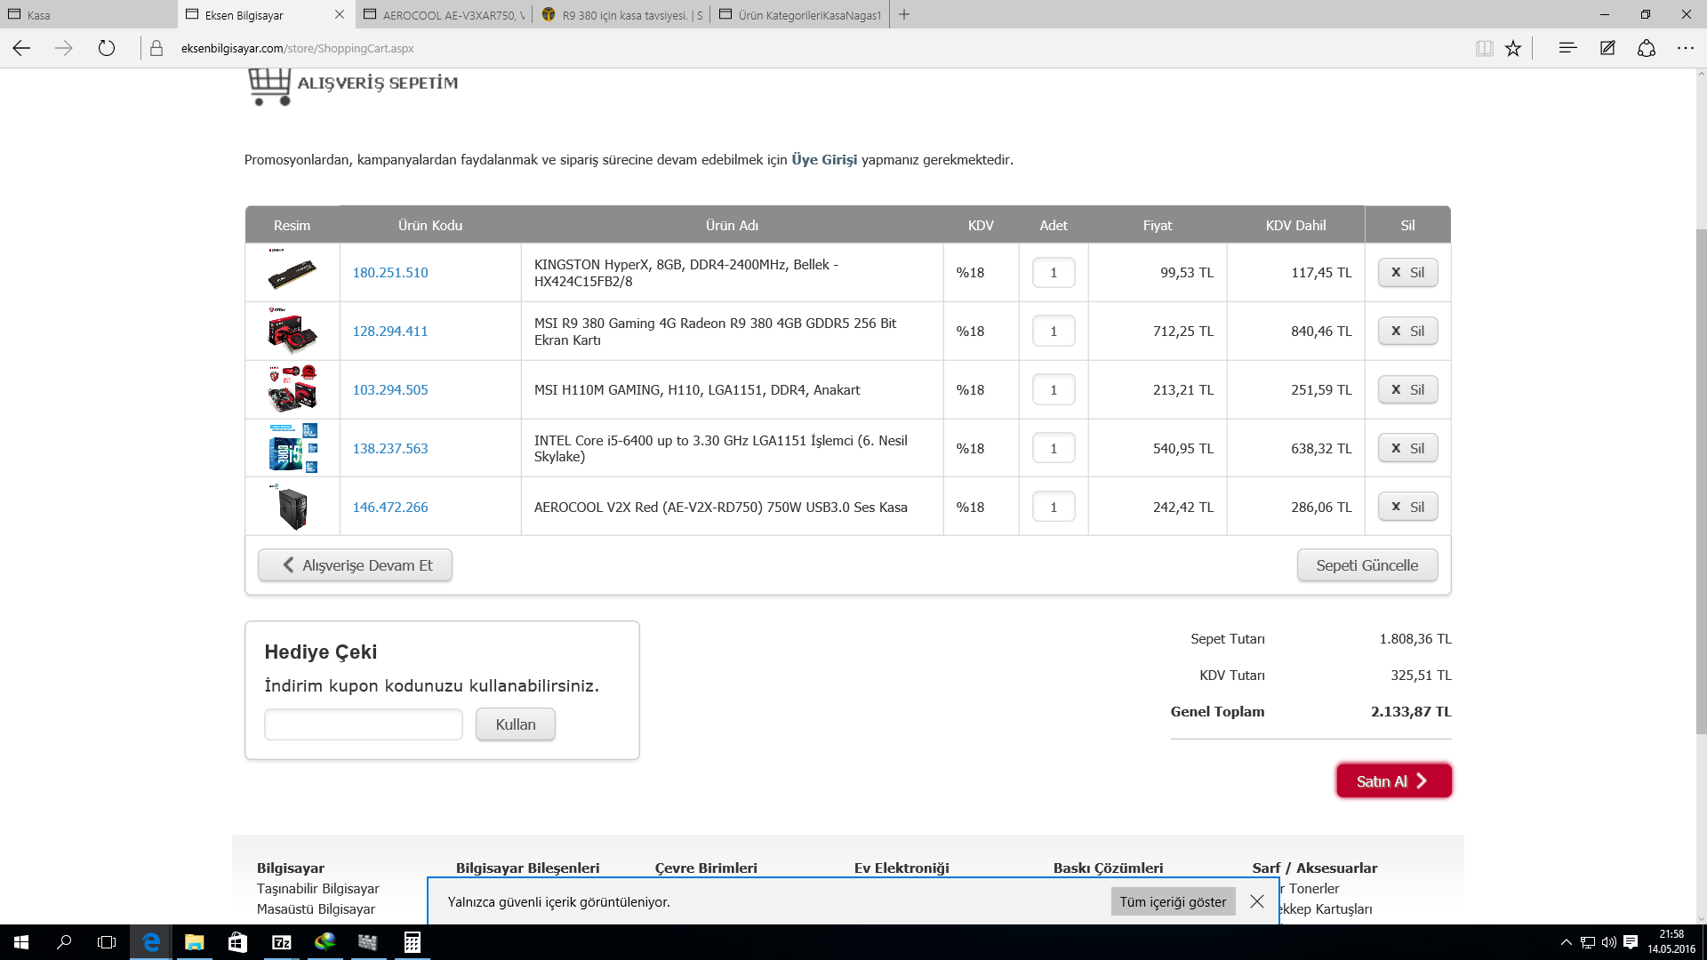Viewport: 1707px width, 960px height.
Task: Click quantity field for MSI R9 380
Action: pos(1054,332)
